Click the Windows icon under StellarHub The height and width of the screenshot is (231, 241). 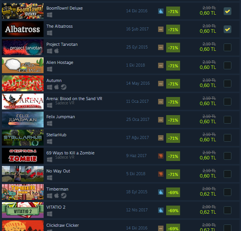click(x=49, y=141)
